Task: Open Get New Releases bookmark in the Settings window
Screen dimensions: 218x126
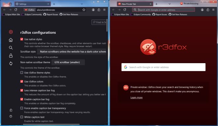Action: (x=69, y=15)
